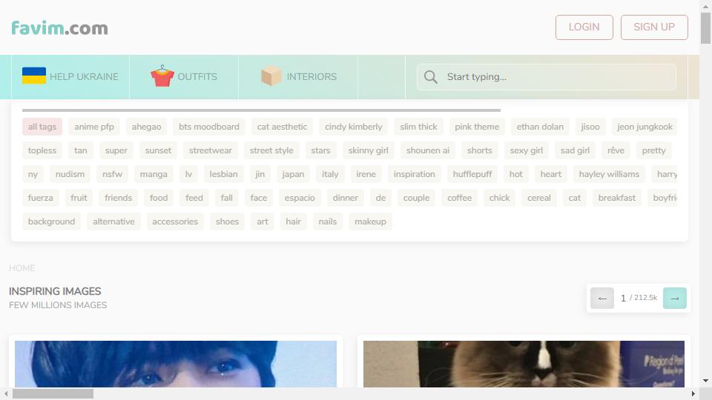712x400 pixels.
Task: Open the 'jeon jungkook' tag
Action: 645,127
